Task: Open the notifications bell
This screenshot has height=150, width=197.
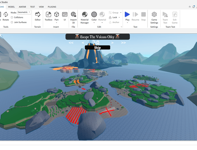Action: click(x=193, y=7)
